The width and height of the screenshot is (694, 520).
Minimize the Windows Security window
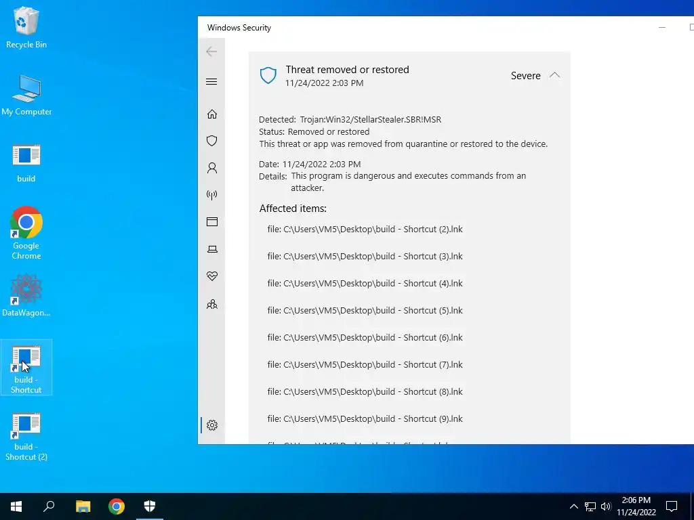tap(661, 27)
